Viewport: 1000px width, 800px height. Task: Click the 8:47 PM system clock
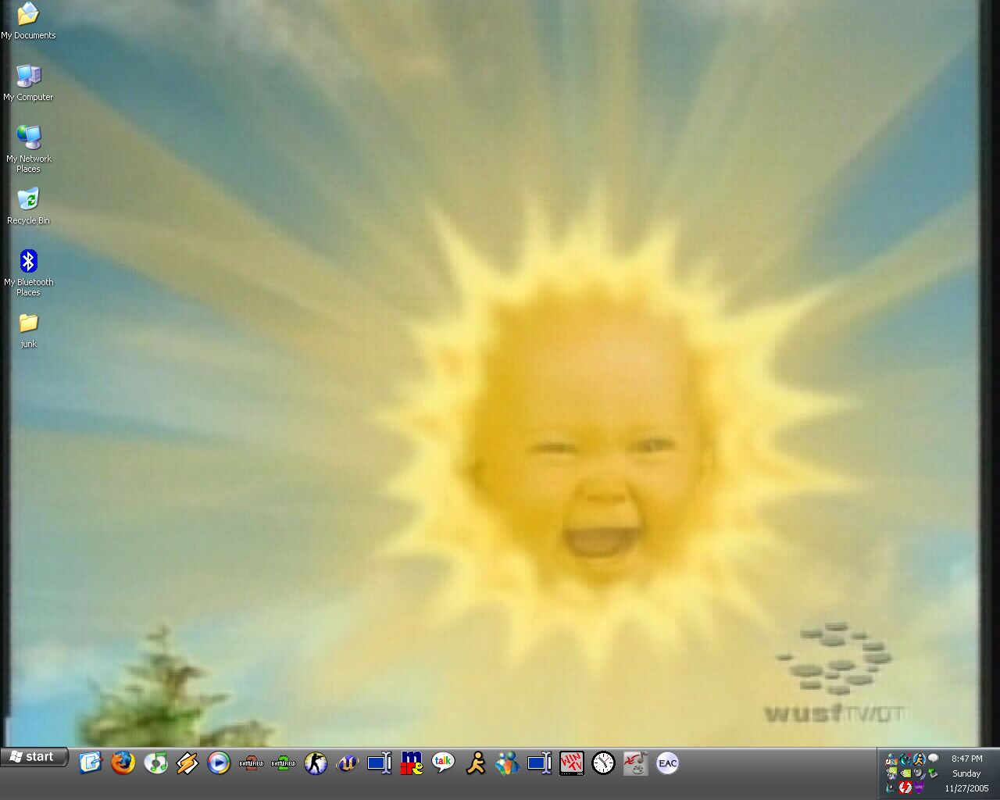pyautogui.click(x=967, y=759)
